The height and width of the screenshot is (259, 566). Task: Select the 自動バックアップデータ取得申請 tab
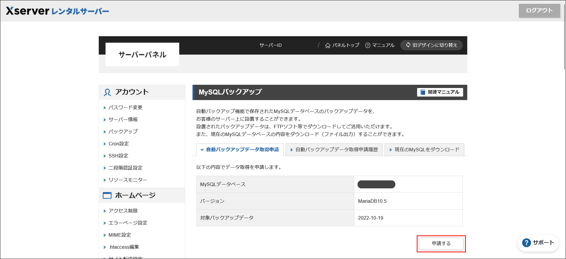pyautogui.click(x=240, y=150)
